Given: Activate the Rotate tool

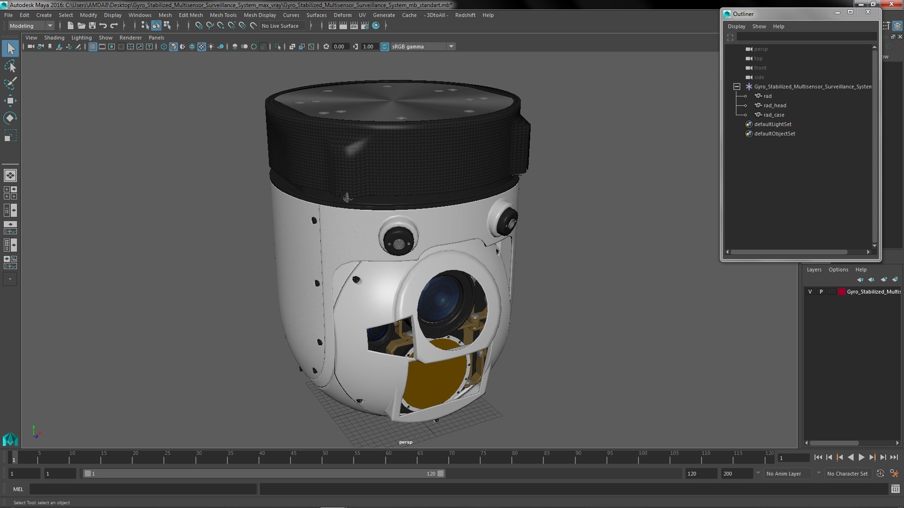Looking at the screenshot, I should (x=10, y=118).
